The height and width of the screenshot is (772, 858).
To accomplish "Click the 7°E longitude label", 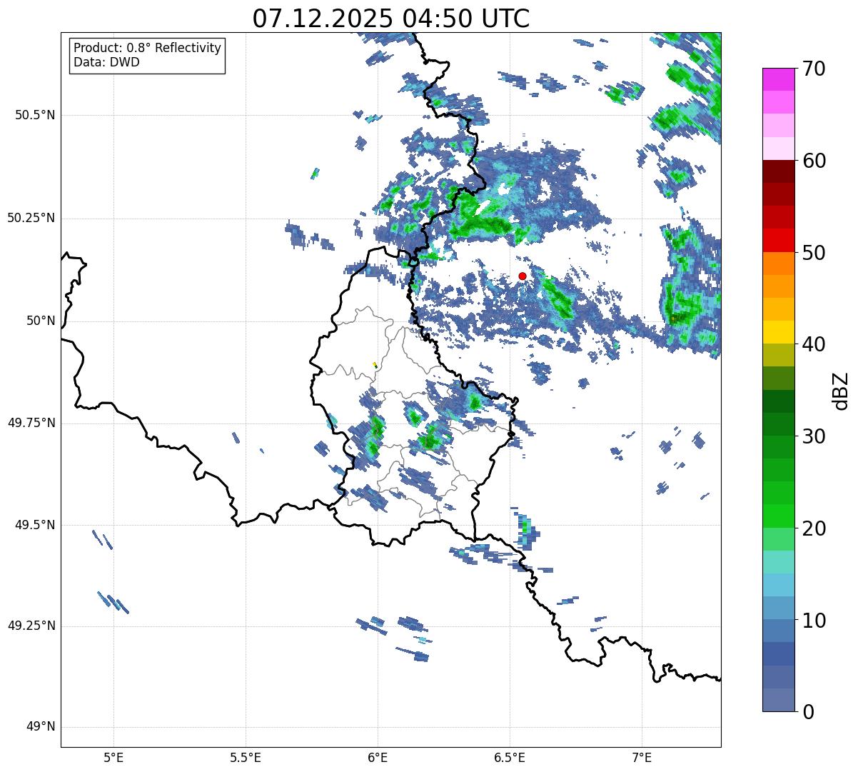I will point(642,757).
